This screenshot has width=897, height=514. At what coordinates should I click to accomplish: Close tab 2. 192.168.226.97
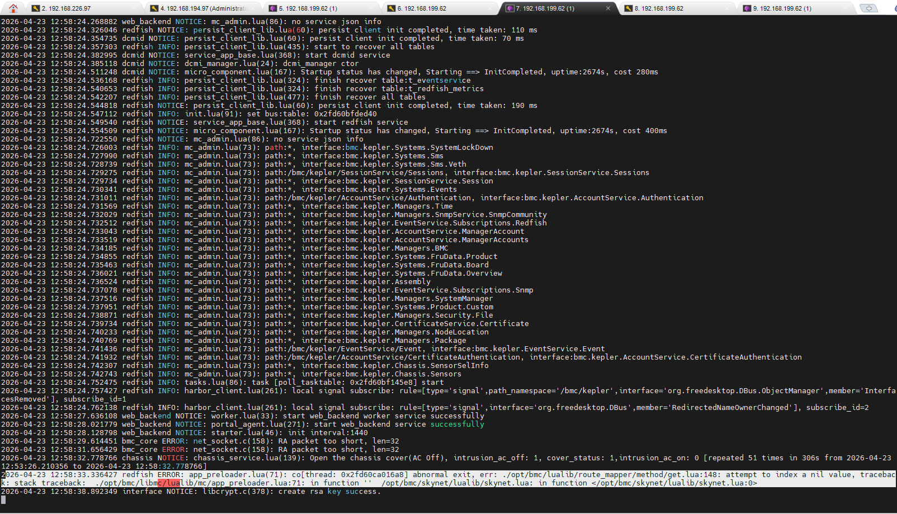[134, 8]
